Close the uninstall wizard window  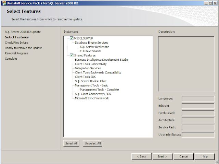[x=215, y=3]
